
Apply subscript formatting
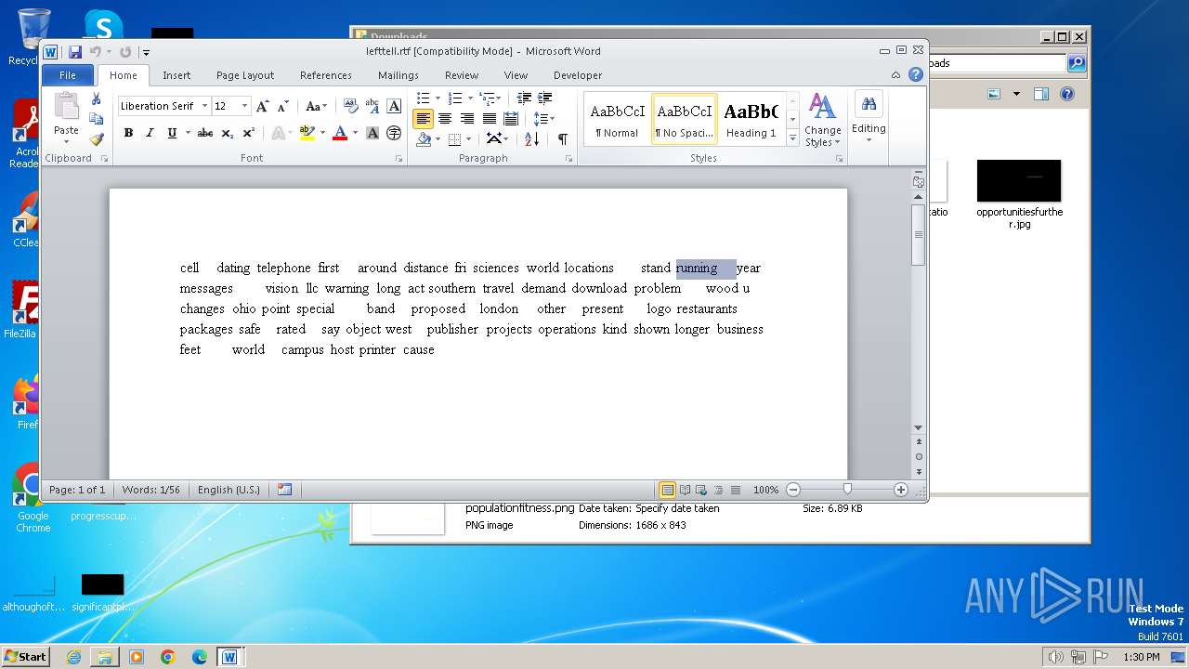click(x=228, y=133)
